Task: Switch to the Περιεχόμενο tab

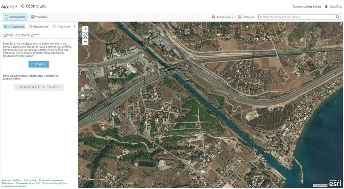Action: (39, 27)
